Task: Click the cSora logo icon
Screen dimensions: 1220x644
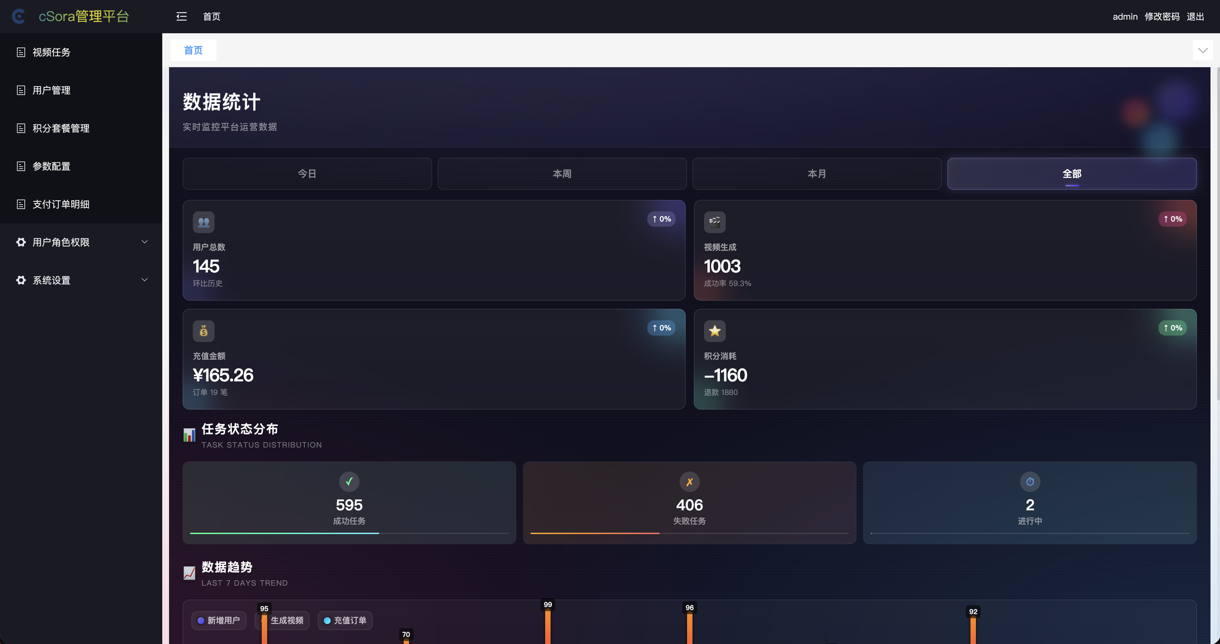Action: [x=18, y=17]
